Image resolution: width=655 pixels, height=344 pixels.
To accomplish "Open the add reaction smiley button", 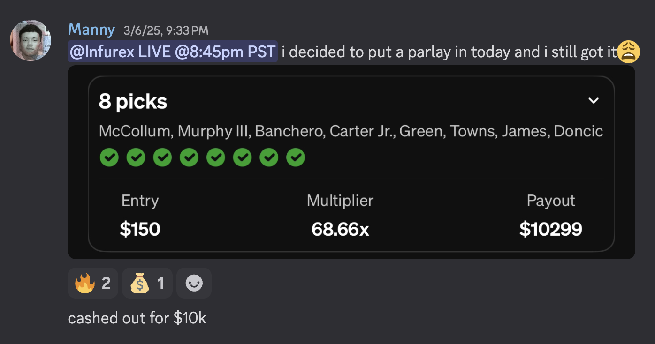I will 194,283.
